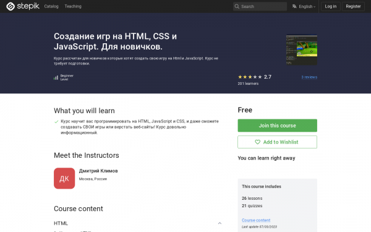Click the 2.7 rating value
371x232 pixels.
(x=268, y=77)
